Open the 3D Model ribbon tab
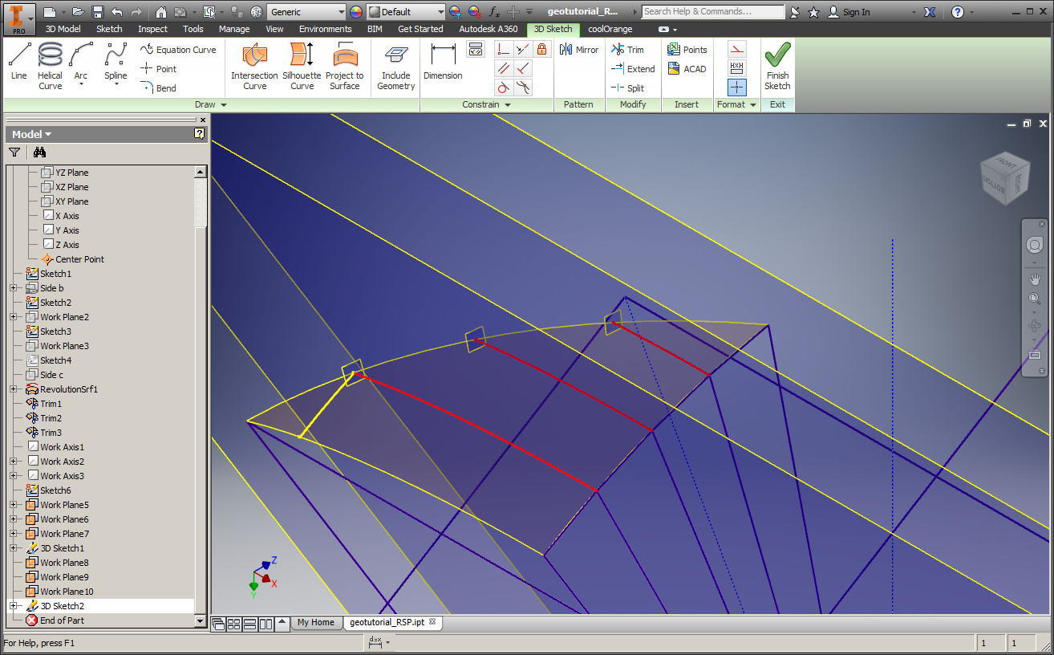The height and width of the screenshot is (655, 1054). pyautogui.click(x=63, y=29)
